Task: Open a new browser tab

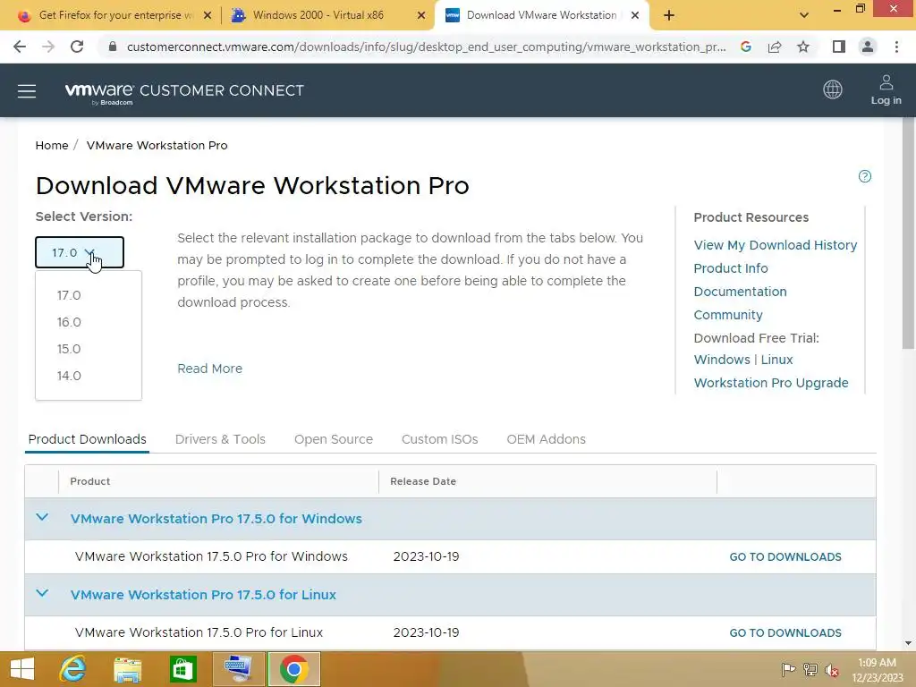Action: [669, 15]
